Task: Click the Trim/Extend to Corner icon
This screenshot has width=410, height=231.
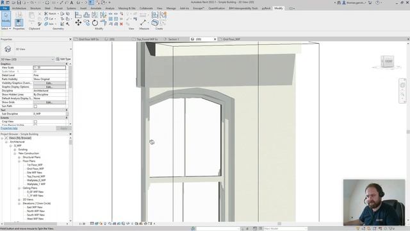Action: (x=104, y=23)
